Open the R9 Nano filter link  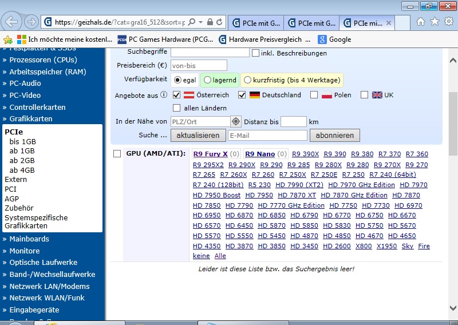(260, 154)
